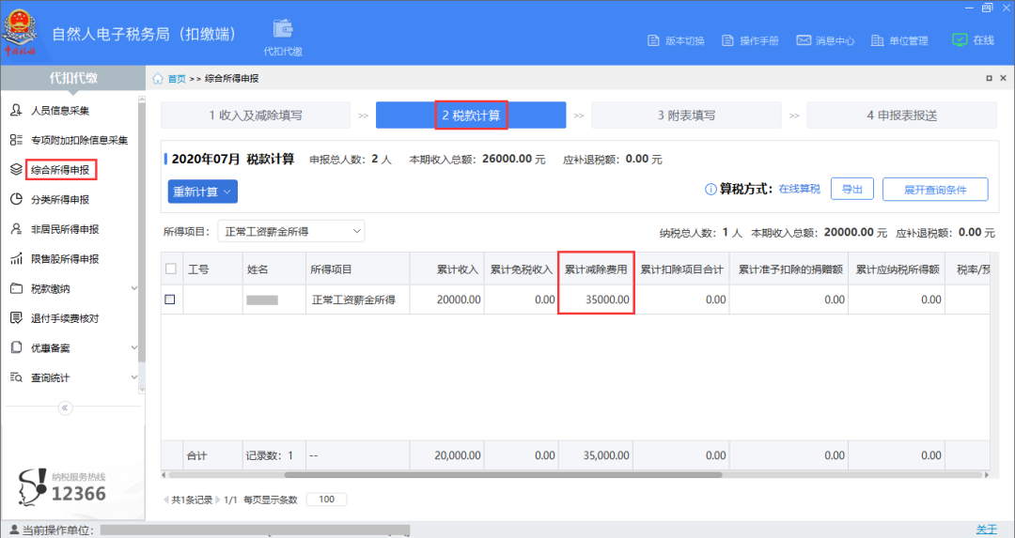The image size is (1015, 538).
Task: Open 分类所得申报 in sidebar
Action: (x=60, y=200)
